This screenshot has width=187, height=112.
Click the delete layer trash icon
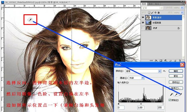(180, 61)
